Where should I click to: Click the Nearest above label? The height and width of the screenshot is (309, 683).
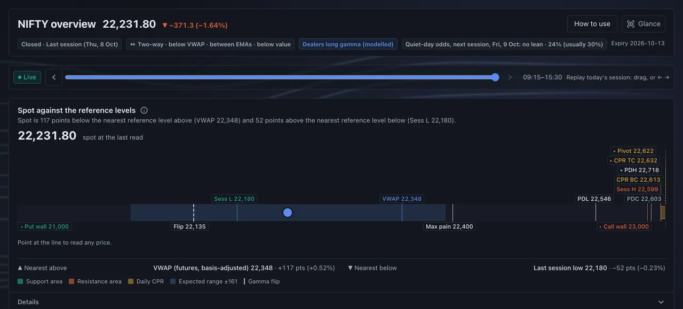(x=42, y=268)
